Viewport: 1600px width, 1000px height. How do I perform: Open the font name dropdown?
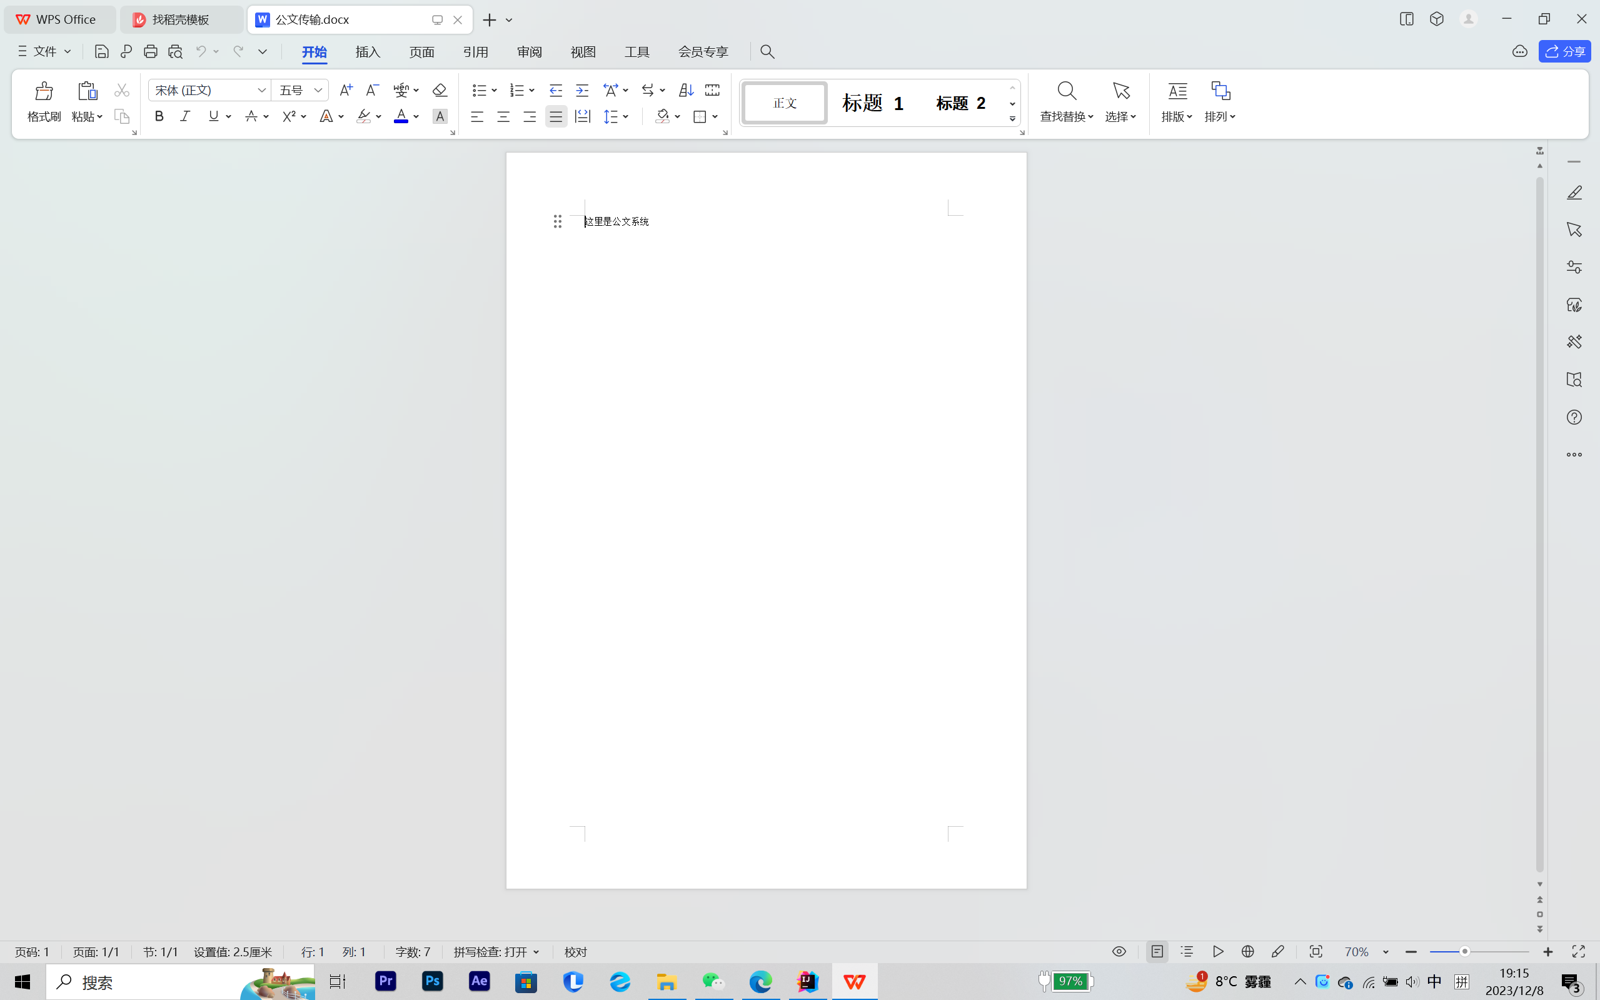[262, 90]
